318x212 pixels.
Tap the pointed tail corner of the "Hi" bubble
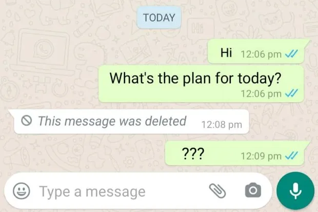point(307,42)
